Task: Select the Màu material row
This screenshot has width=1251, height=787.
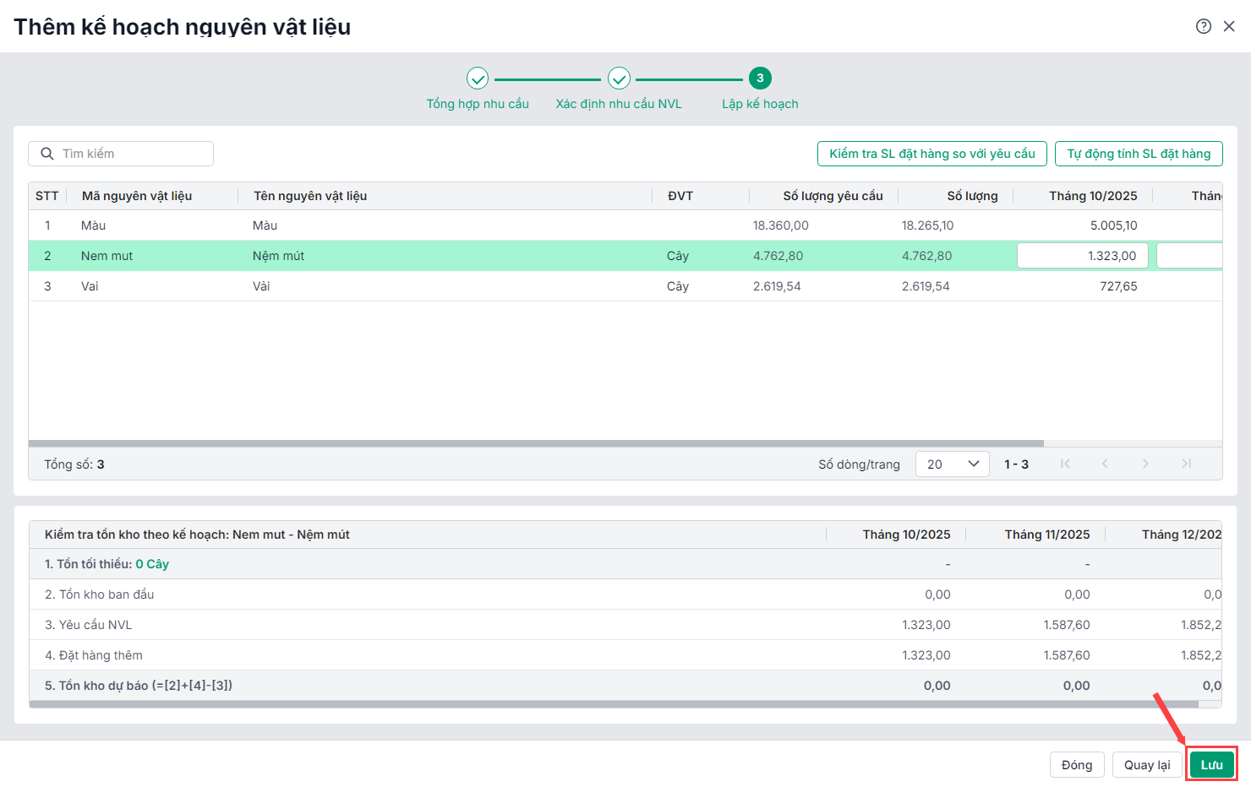Action: point(338,225)
